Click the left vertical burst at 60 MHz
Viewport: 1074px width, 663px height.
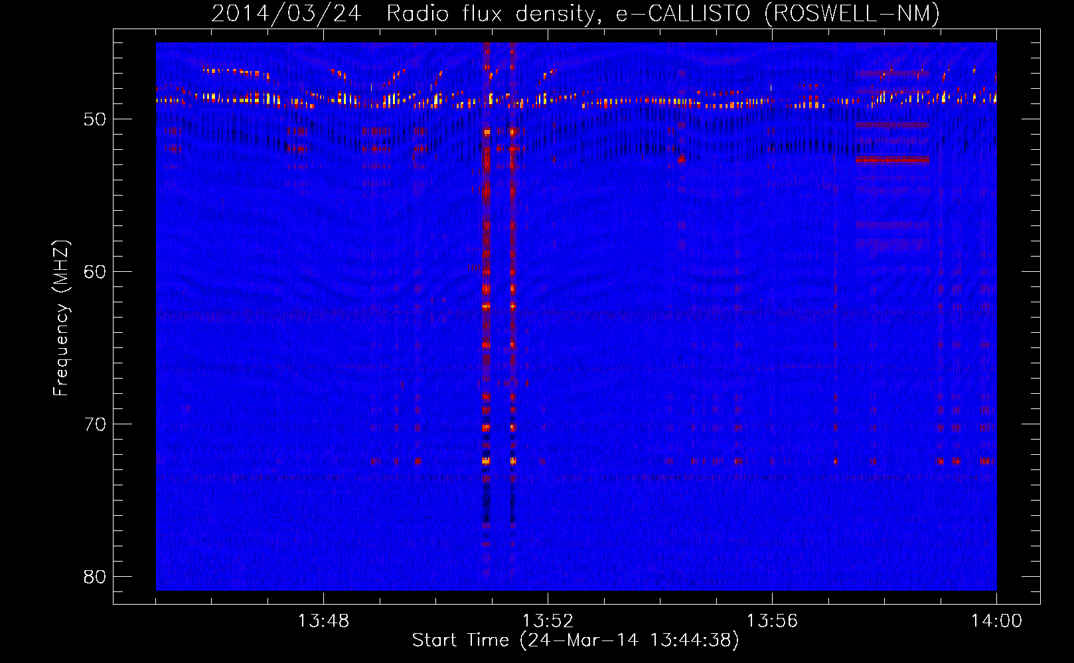click(x=486, y=271)
